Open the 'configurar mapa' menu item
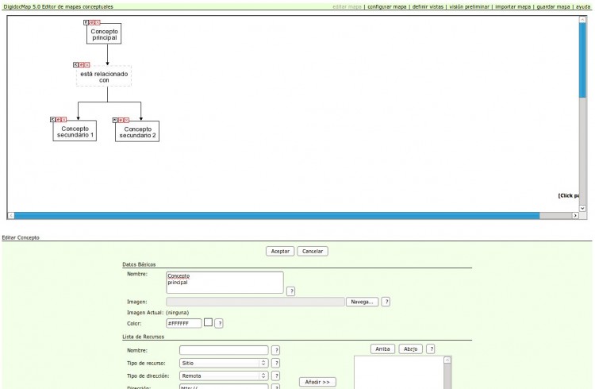This screenshot has height=389, width=595. (x=386, y=6)
